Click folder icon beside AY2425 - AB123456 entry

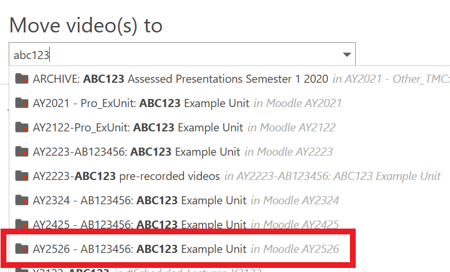coord(22,225)
